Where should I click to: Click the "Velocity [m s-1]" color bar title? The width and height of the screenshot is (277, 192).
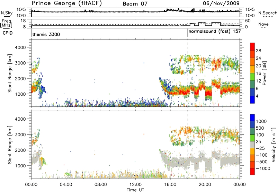(x=274, y=145)
